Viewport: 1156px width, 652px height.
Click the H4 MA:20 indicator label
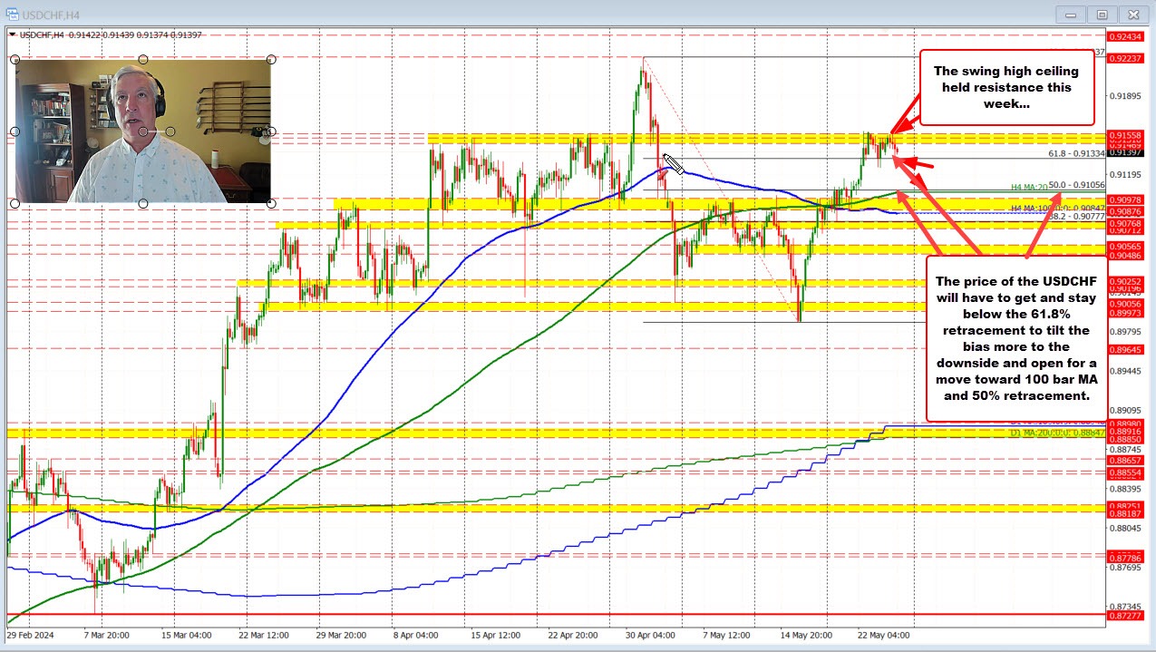pyautogui.click(x=1028, y=187)
